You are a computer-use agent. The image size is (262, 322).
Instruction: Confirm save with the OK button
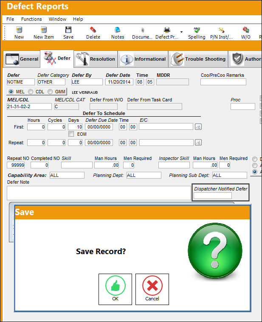pyautogui.click(x=115, y=289)
